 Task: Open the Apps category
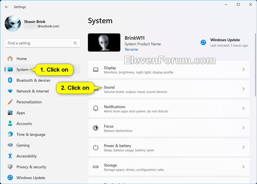pos(42,113)
